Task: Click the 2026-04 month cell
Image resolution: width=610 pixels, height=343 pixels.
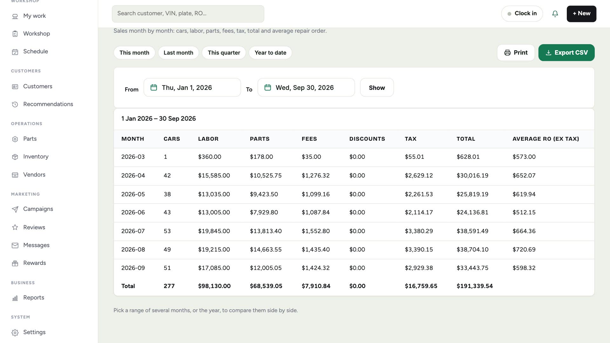Action: pos(133,176)
